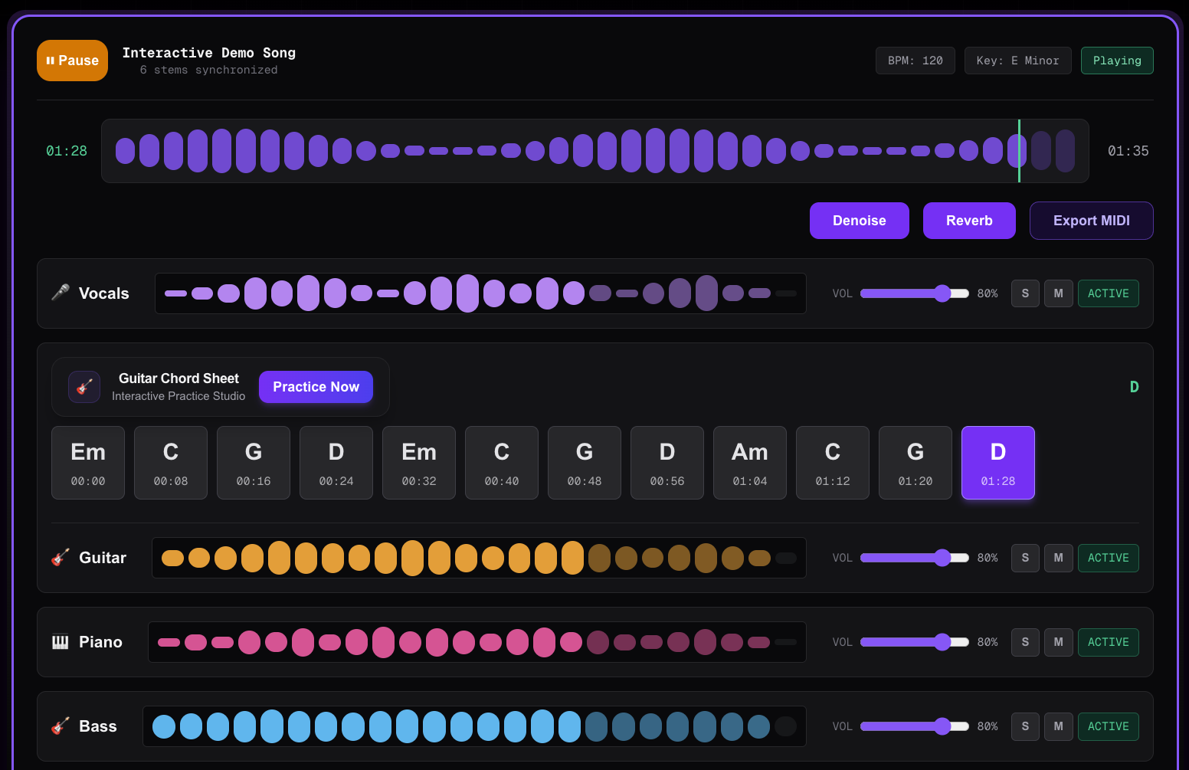Click the green current chord D indicator
This screenshot has width=1189, height=770.
tap(1134, 387)
